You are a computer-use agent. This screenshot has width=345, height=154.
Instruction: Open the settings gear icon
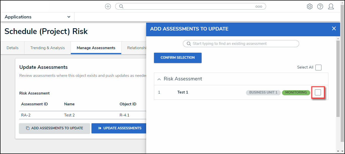click(x=309, y=7)
